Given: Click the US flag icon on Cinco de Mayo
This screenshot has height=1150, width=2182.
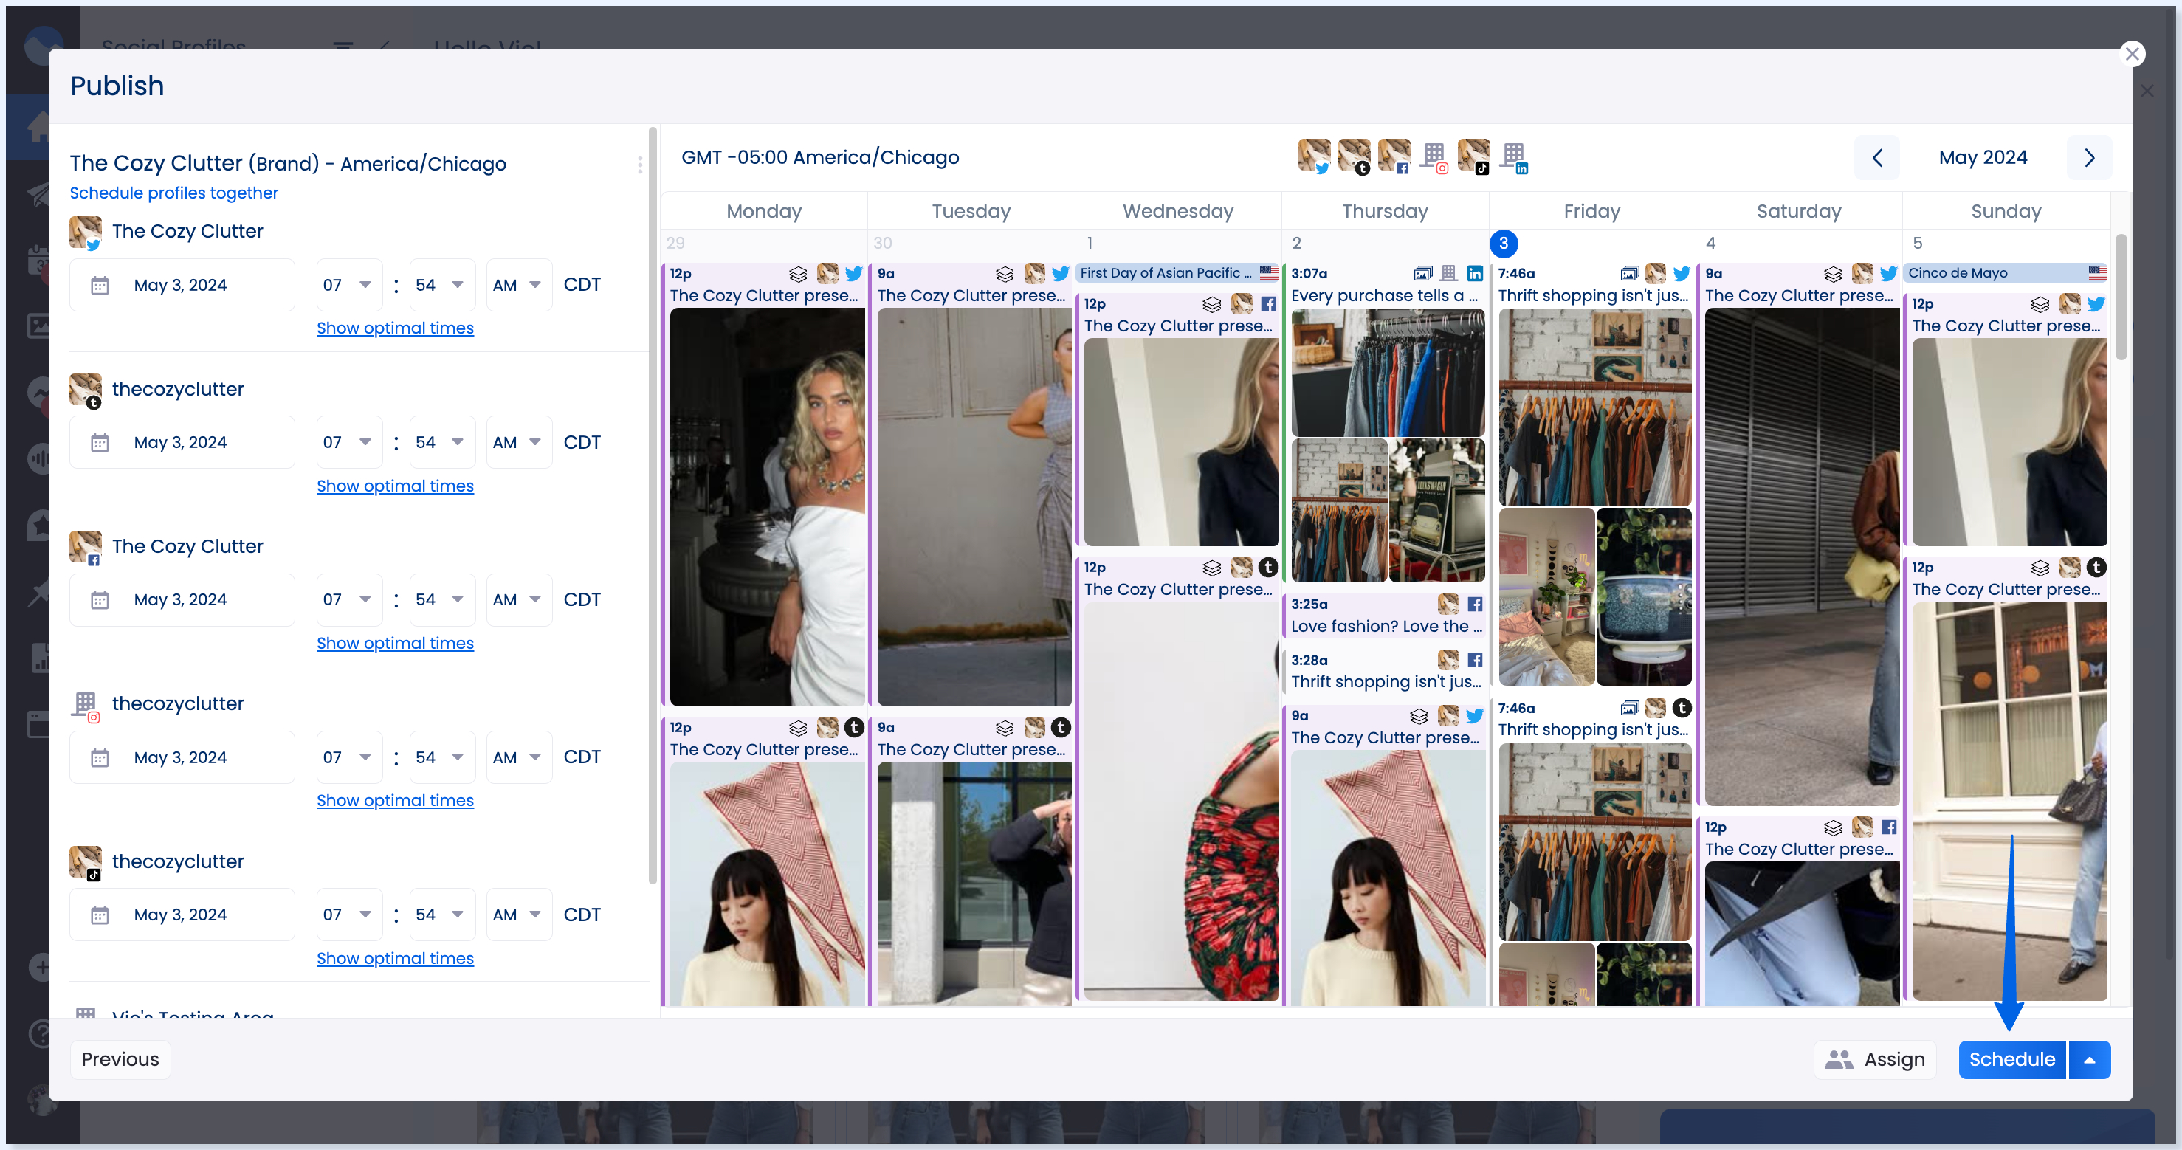Looking at the screenshot, I should coord(2097,272).
